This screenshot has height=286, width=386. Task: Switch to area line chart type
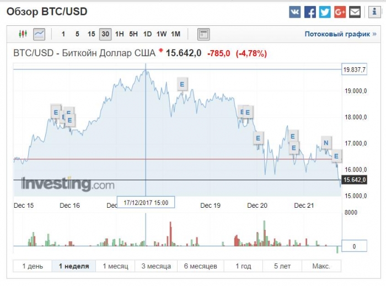(x=39, y=34)
